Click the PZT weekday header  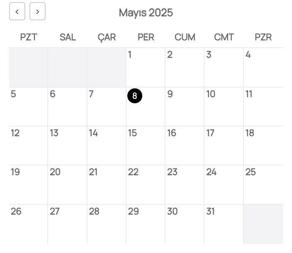tap(28, 37)
